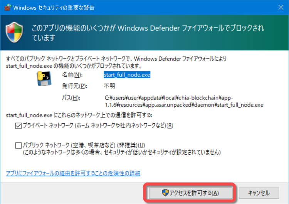Uncheck the private network checkbox
The height and width of the screenshot is (204, 289).
pyautogui.click(x=18, y=126)
